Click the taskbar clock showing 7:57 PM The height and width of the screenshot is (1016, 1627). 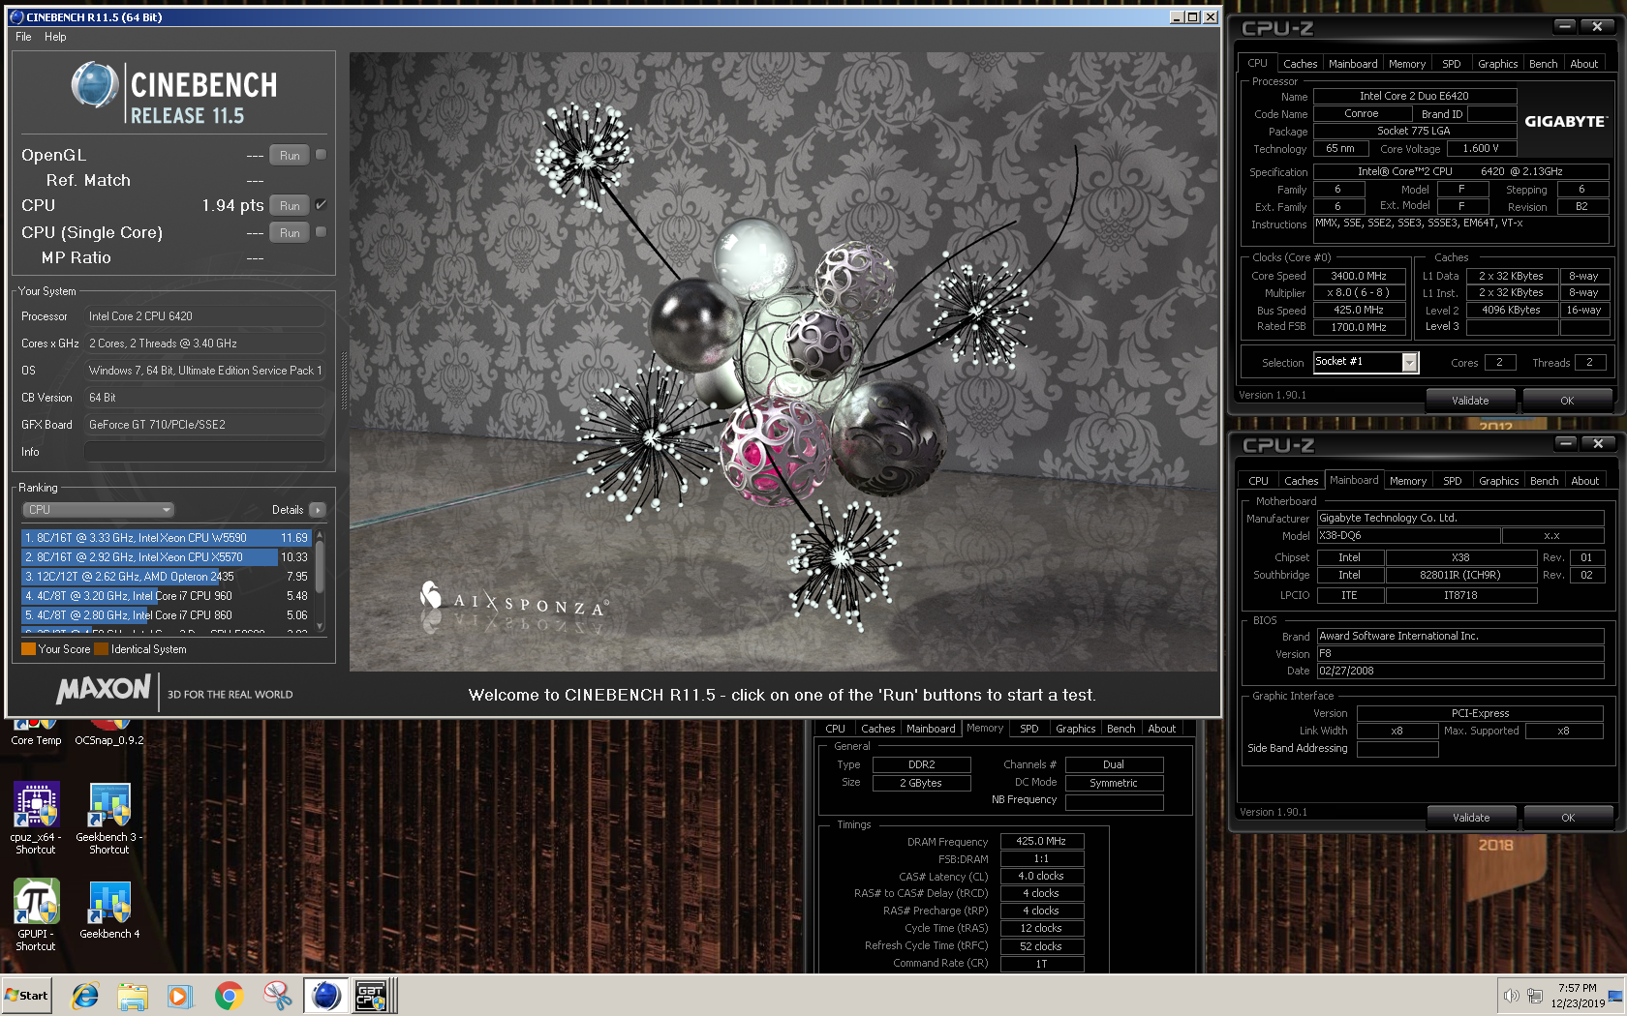click(1577, 996)
